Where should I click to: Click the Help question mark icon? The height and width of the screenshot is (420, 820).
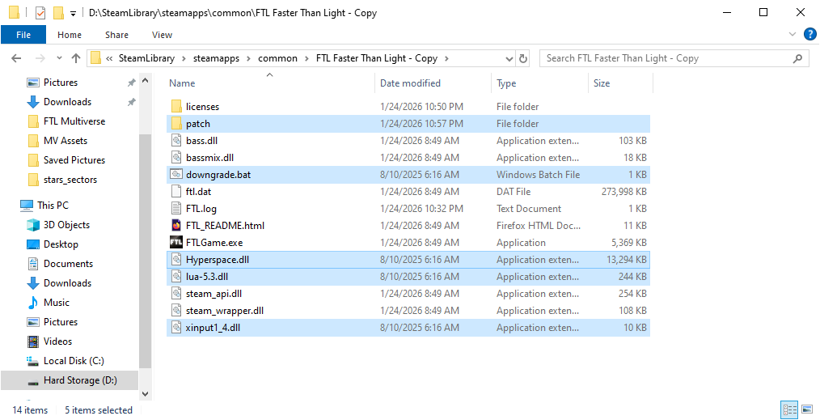tap(809, 35)
